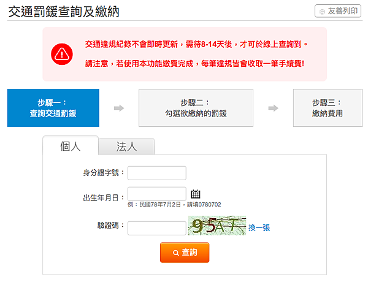
Task: Focus the 身分證字號 input field
Action: coord(156,173)
